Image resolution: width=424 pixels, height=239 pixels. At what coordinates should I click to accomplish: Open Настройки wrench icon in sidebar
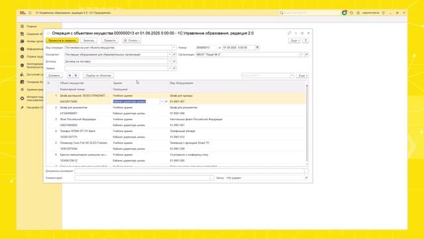[x=22, y=108]
